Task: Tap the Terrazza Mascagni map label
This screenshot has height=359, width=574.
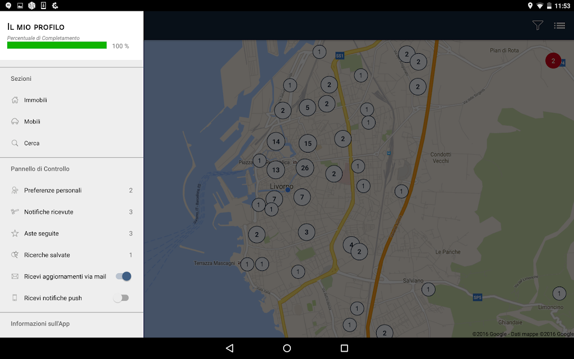Action: pyautogui.click(x=215, y=263)
